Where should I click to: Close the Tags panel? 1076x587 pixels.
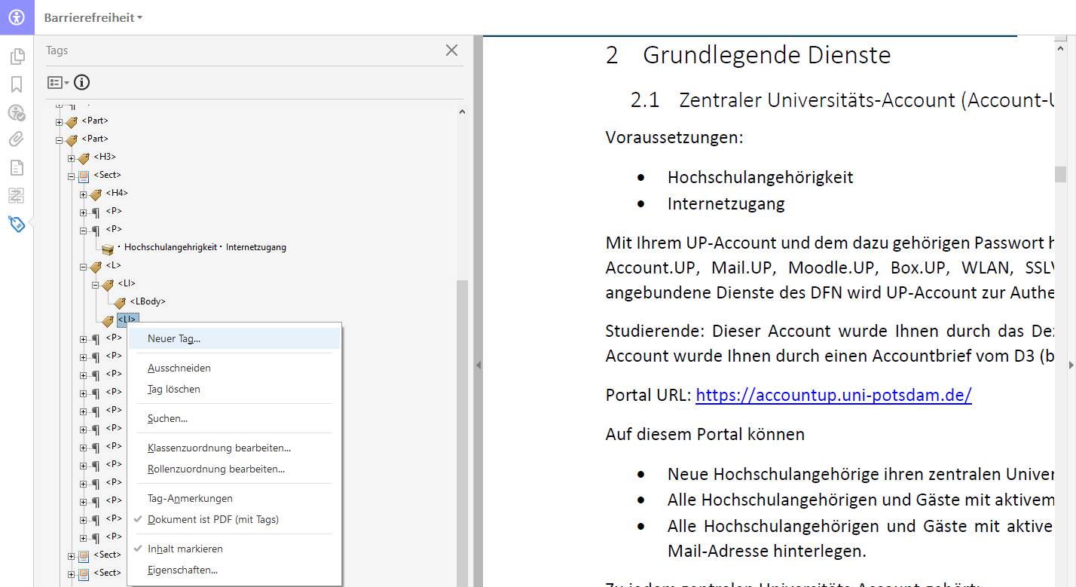tap(451, 50)
